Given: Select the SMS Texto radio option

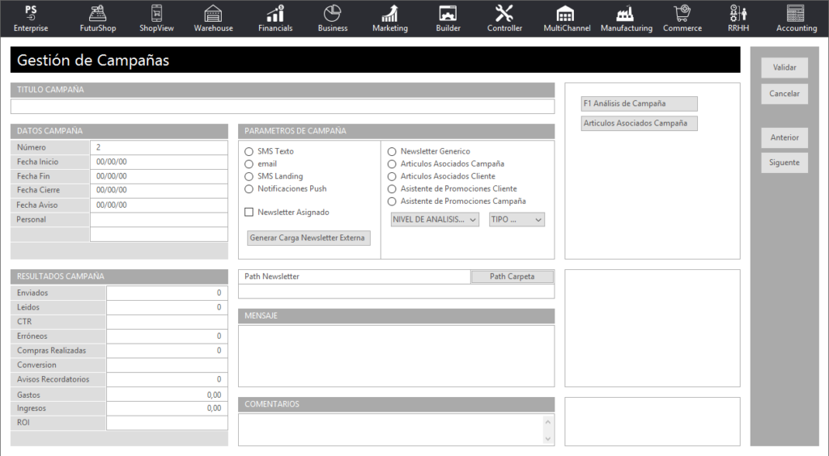Looking at the screenshot, I should 249,151.
